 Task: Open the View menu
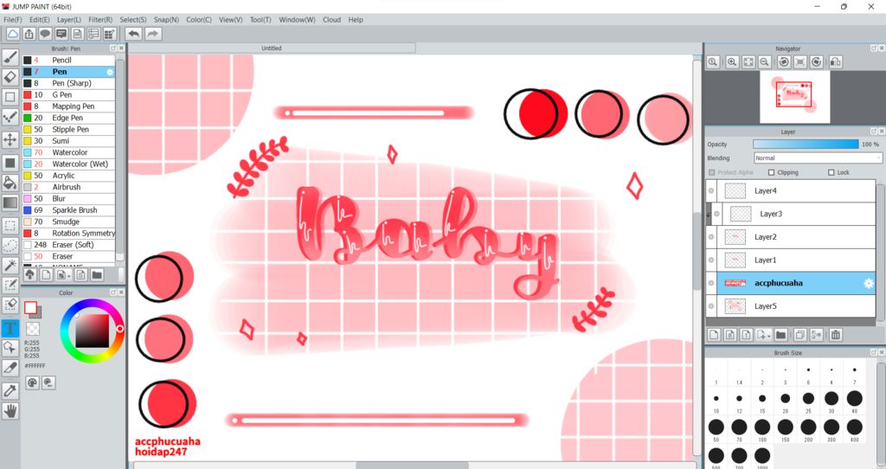pos(230,20)
